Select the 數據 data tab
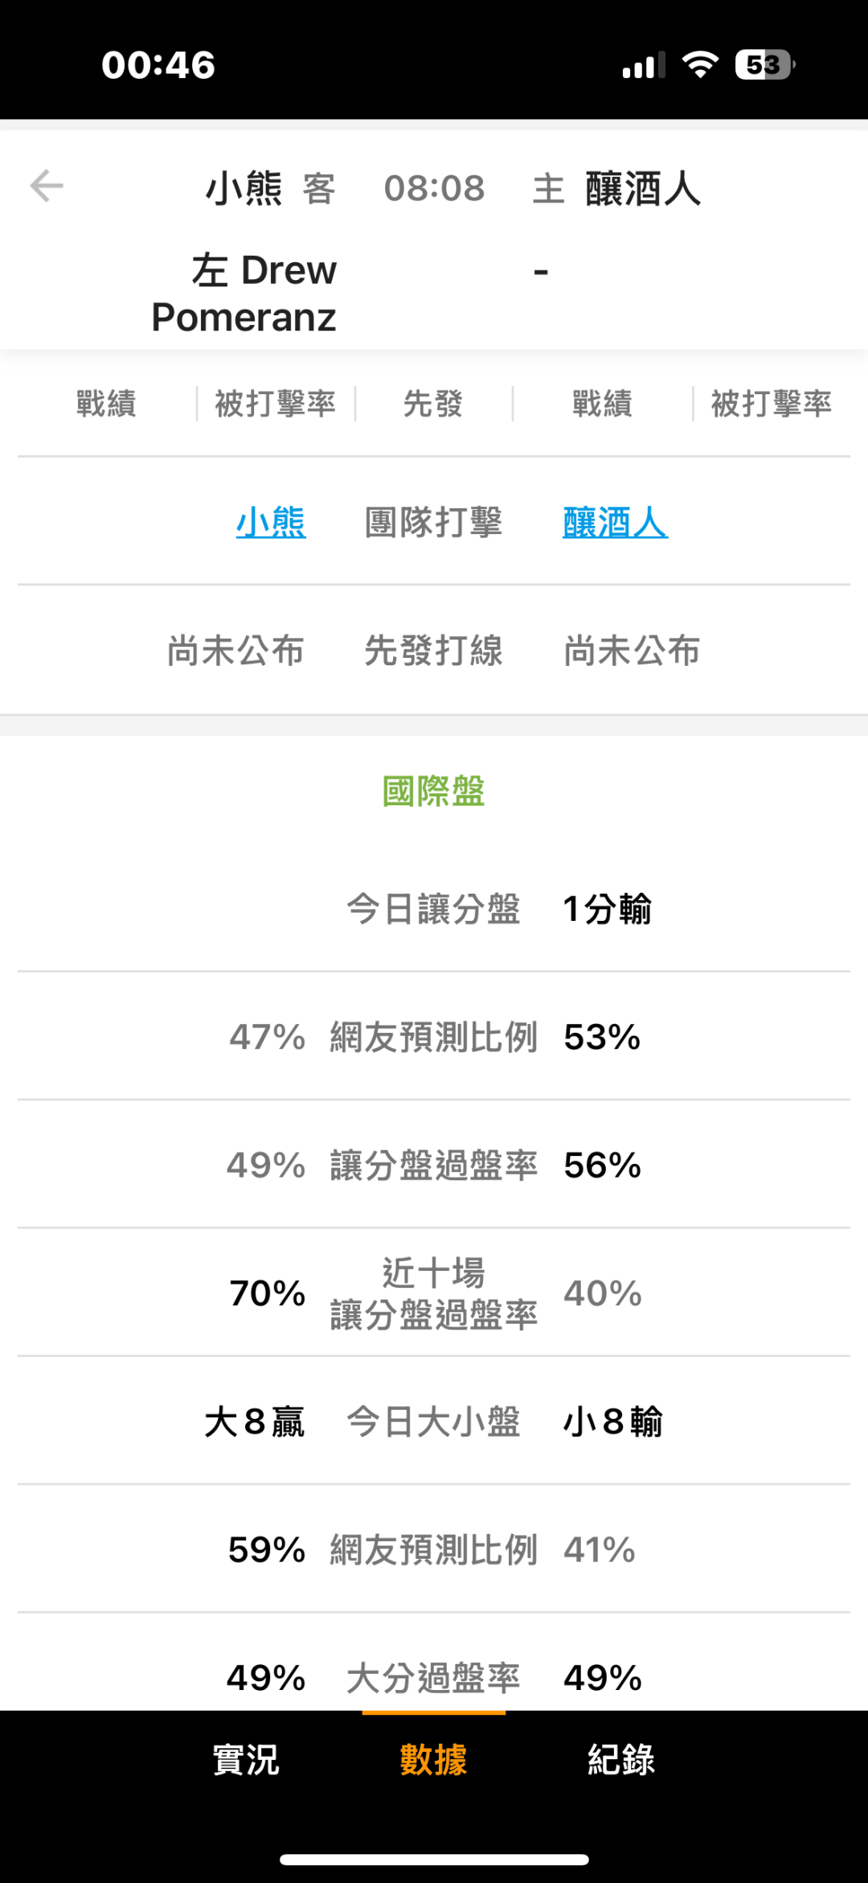The height and width of the screenshot is (1883, 868). point(433,1759)
